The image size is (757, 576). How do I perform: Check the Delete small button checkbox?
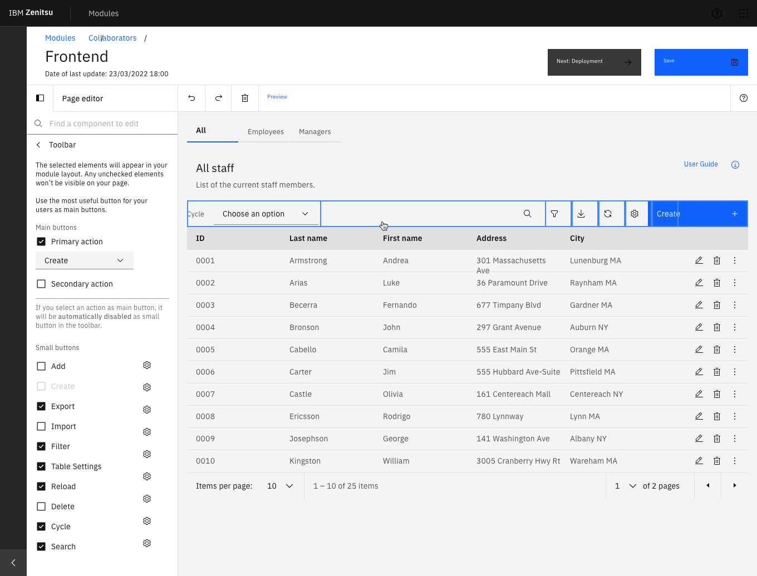pos(41,506)
